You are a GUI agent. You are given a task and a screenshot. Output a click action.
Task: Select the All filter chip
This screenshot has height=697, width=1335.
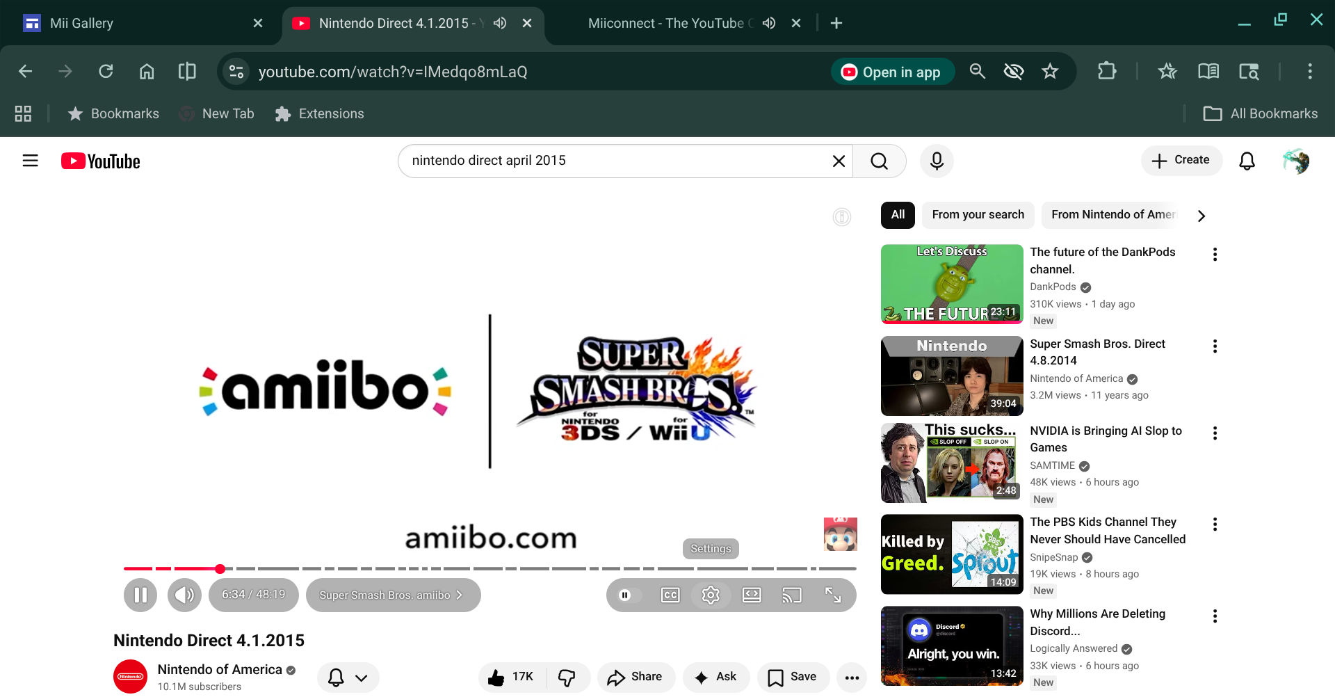click(898, 215)
